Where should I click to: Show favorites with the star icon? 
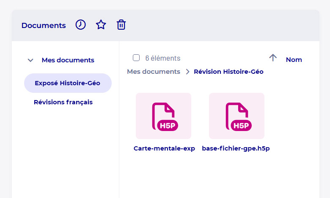point(101,25)
